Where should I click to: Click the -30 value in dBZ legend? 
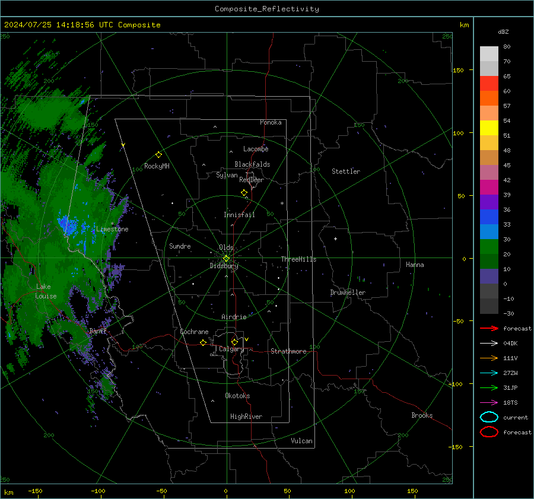(508, 313)
